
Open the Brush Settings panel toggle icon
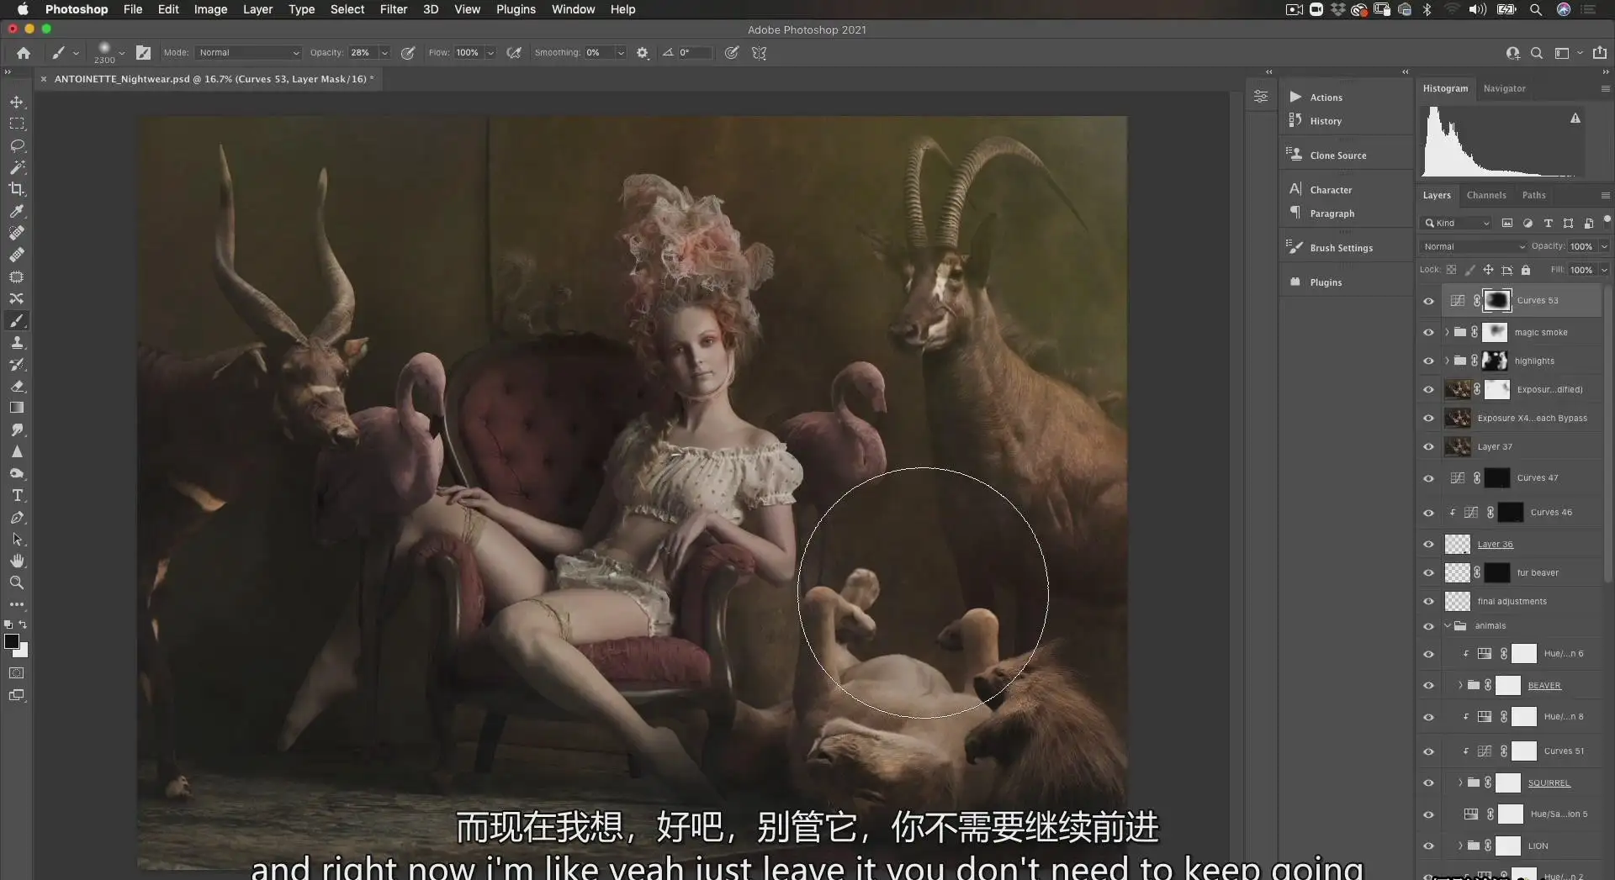pos(143,52)
